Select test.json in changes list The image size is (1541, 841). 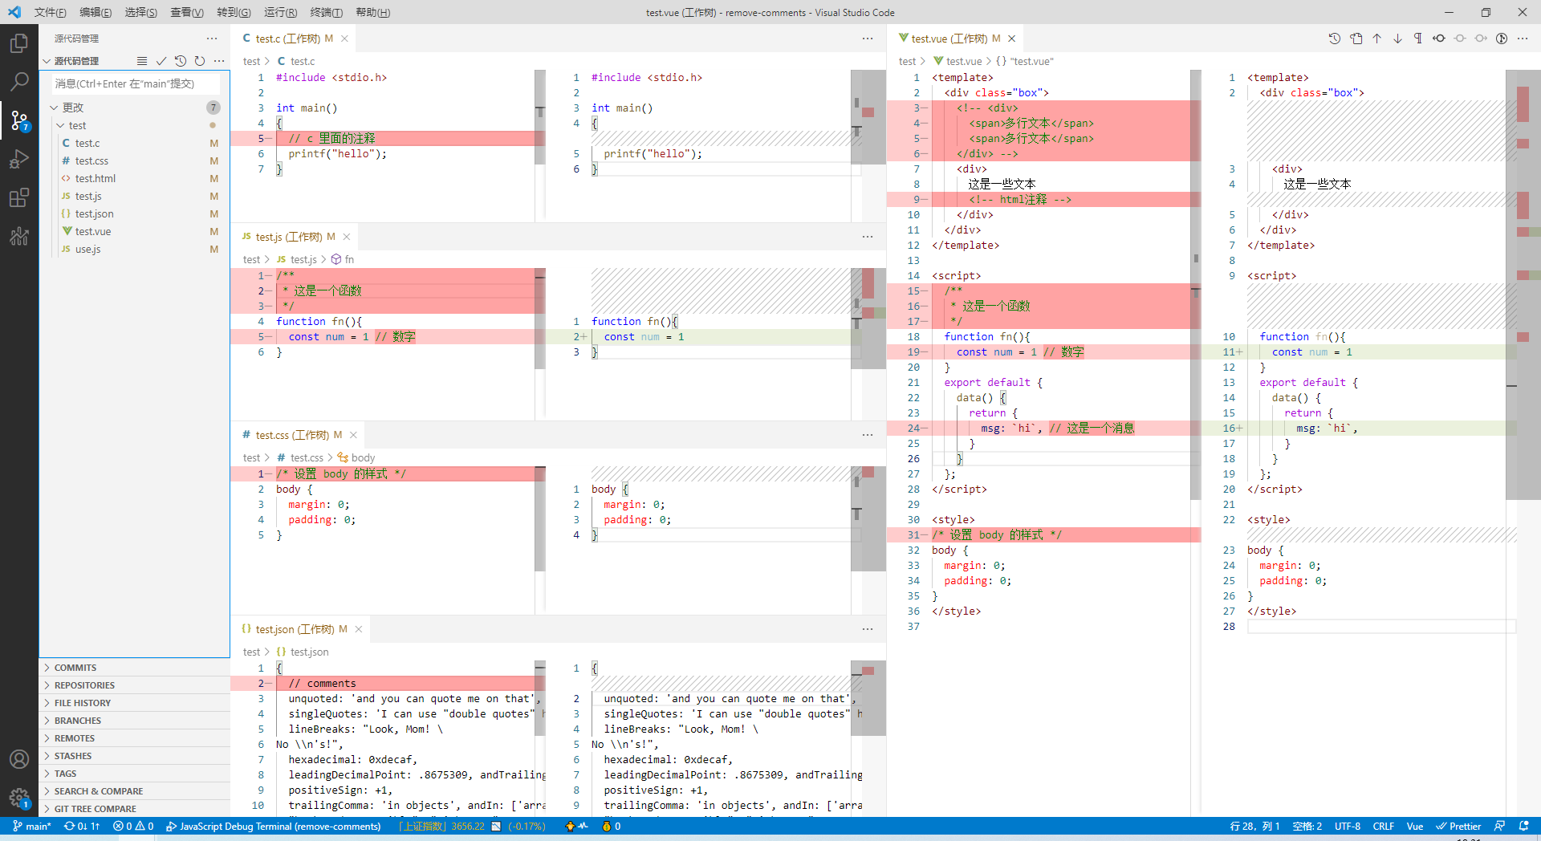134,213
